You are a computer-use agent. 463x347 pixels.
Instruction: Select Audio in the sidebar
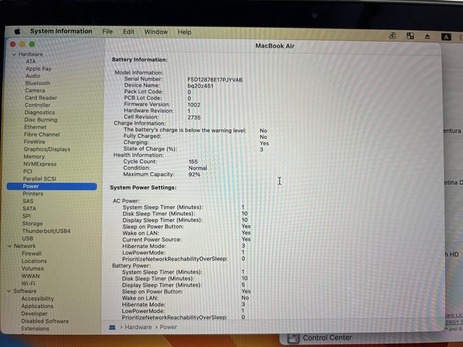point(33,76)
